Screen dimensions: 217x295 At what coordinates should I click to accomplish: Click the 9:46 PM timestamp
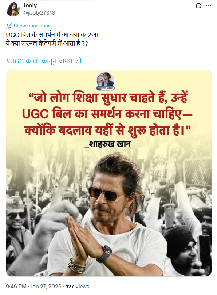pos(16,287)
